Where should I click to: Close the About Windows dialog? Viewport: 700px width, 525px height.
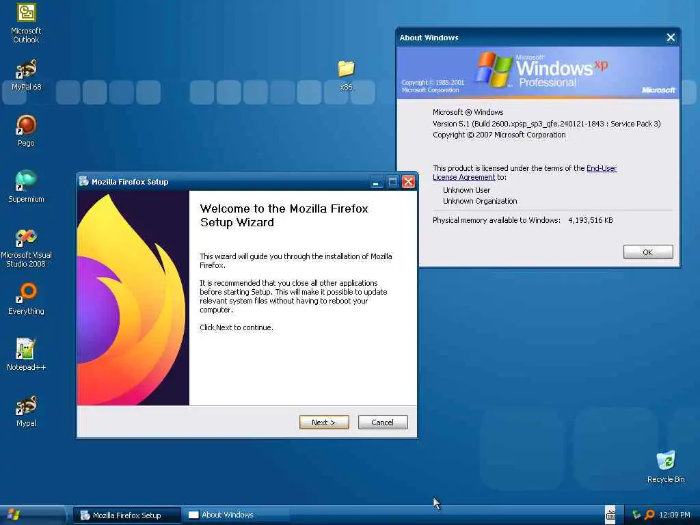point(671,38)
